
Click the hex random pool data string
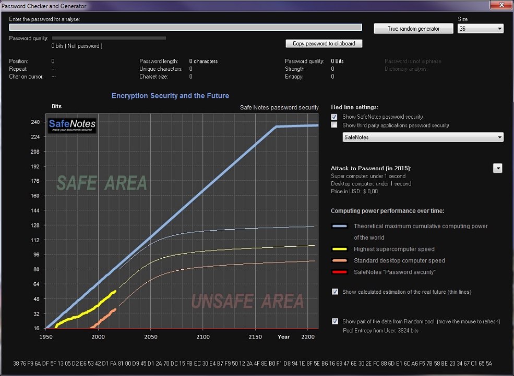coord(253,364)
